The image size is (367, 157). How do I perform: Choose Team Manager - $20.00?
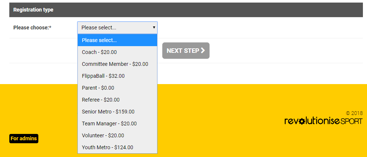point(117,124)
